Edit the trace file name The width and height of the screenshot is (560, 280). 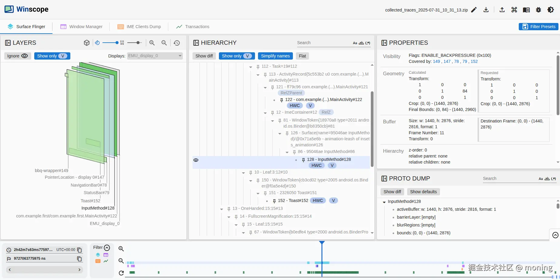click(474, 10)
